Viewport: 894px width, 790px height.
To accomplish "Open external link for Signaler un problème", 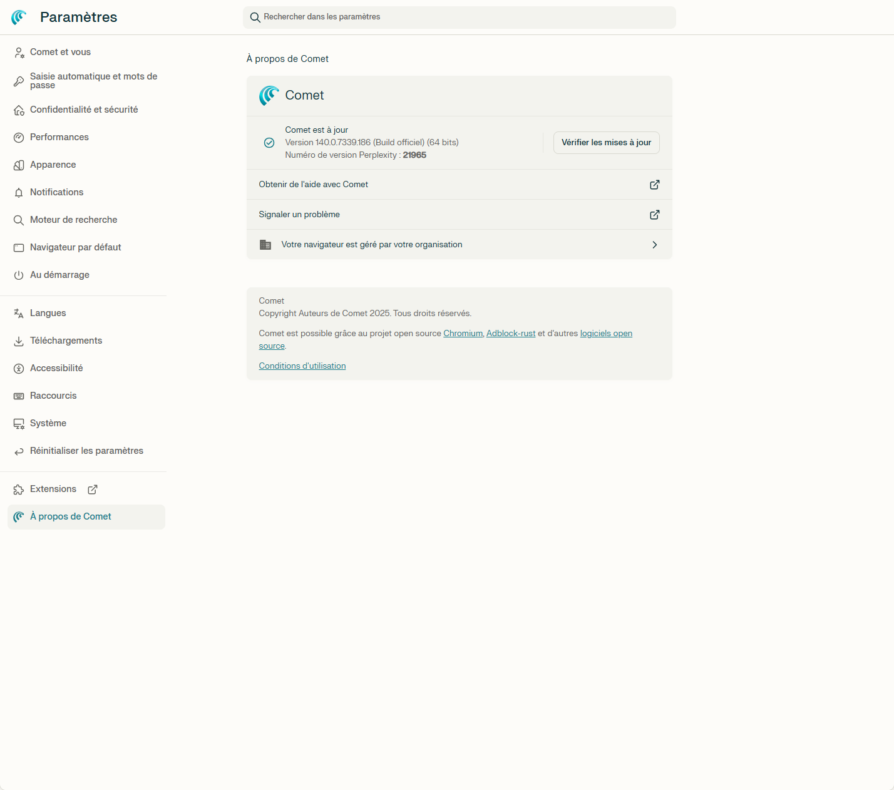I will point(654,214).
